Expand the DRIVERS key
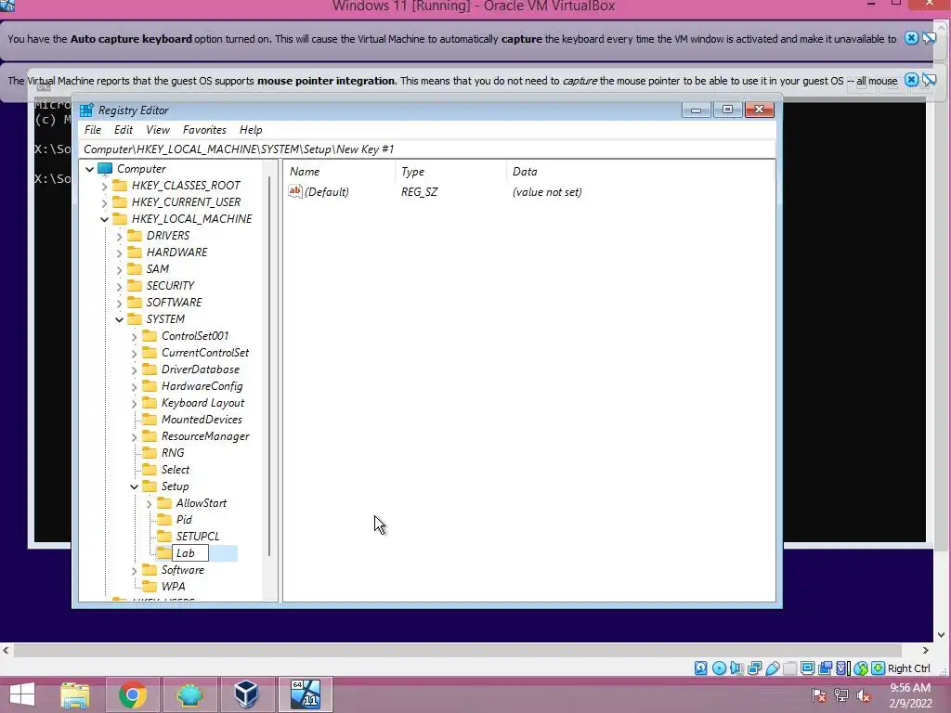Viewport: 951px width, 713px height. [119, 237]
